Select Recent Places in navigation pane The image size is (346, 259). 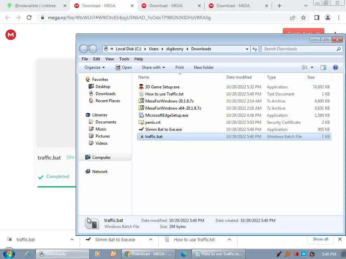pos(108,100)
